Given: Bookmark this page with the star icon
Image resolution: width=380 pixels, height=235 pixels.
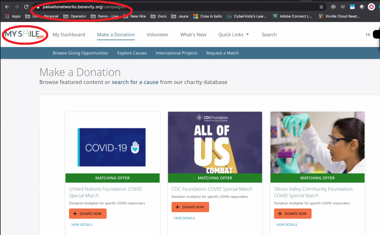Looking at the screenshot, I should [x=321, y=7].
